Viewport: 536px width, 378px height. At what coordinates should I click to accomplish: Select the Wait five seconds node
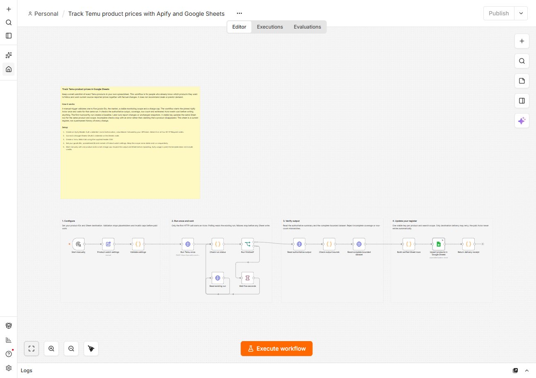(248, 278)
